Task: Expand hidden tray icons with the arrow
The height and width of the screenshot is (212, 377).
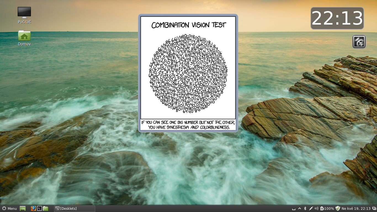Action: (299, 208)
